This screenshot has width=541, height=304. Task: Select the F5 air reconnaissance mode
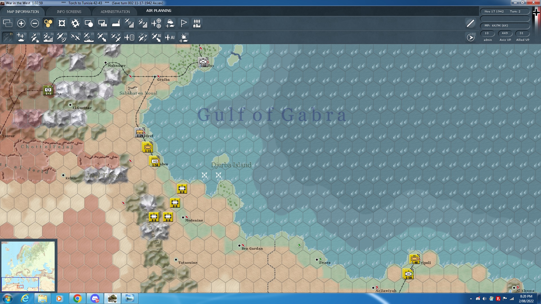62,37
